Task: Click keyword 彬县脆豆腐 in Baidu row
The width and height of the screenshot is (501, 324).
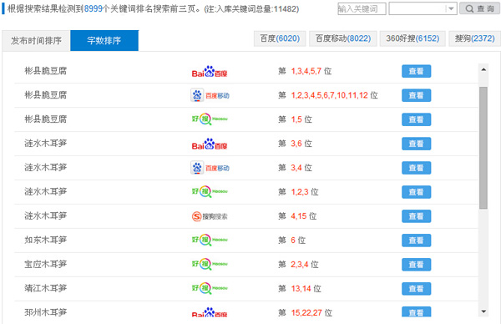Action: 46,71
